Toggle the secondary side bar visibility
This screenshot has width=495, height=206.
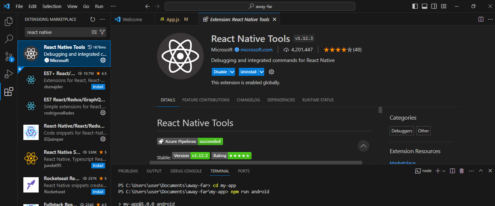tap(434, 6)
